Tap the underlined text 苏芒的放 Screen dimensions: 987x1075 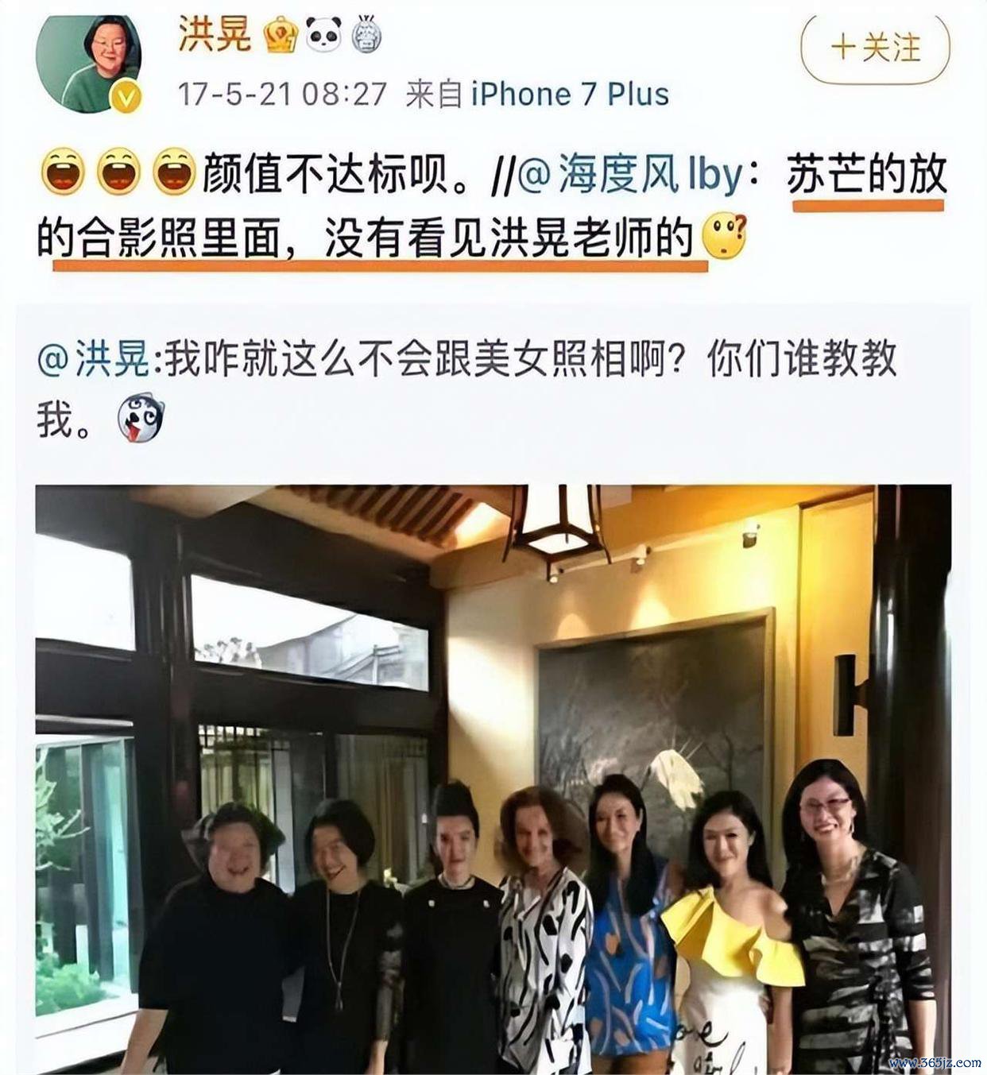[x=867, y=175]
